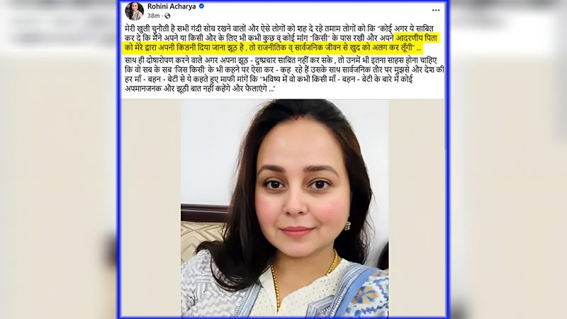Viewport: 567px width, 319px height.
Task: Click the earring visible in the photo
Action: 347,226
